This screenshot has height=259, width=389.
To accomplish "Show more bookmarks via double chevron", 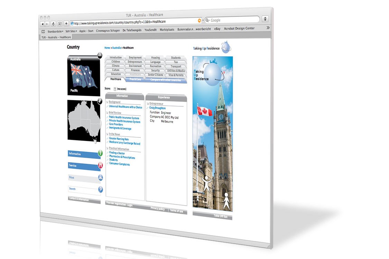I will (268, 28).
